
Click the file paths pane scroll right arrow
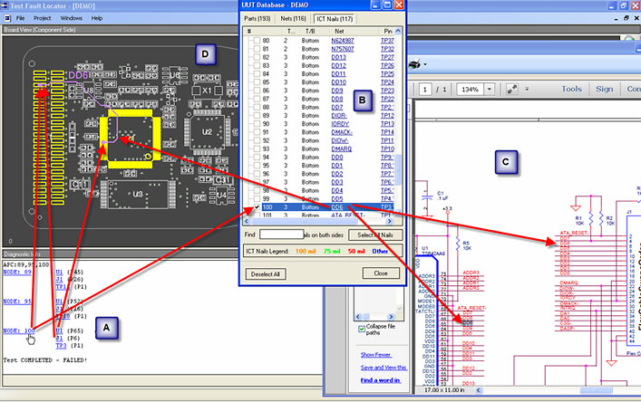click(391, 316)
